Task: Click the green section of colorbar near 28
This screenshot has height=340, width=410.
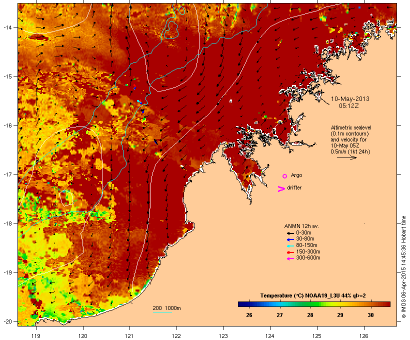Action: coord(310,304)
